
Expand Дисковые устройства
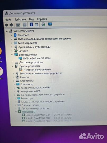[13, 62]
